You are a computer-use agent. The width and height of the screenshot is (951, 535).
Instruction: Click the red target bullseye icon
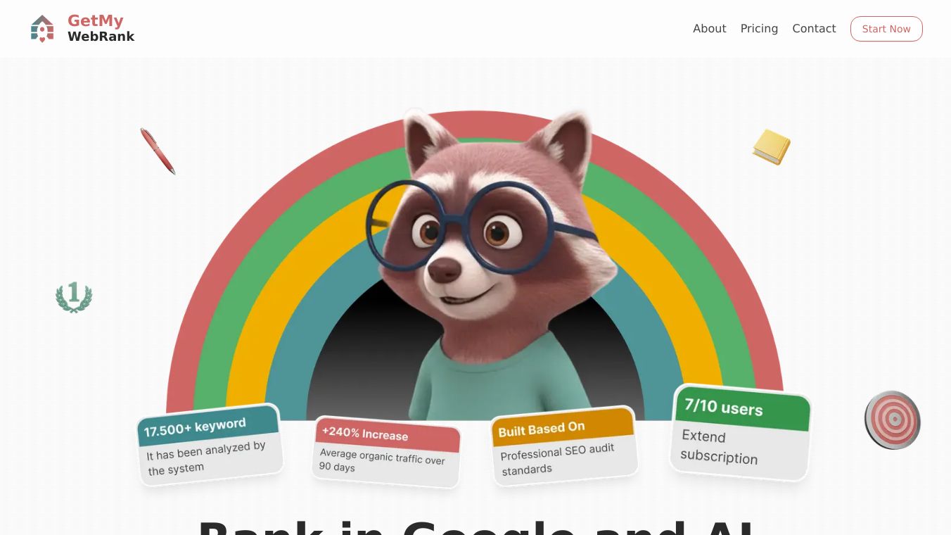[x=893, y=420]
